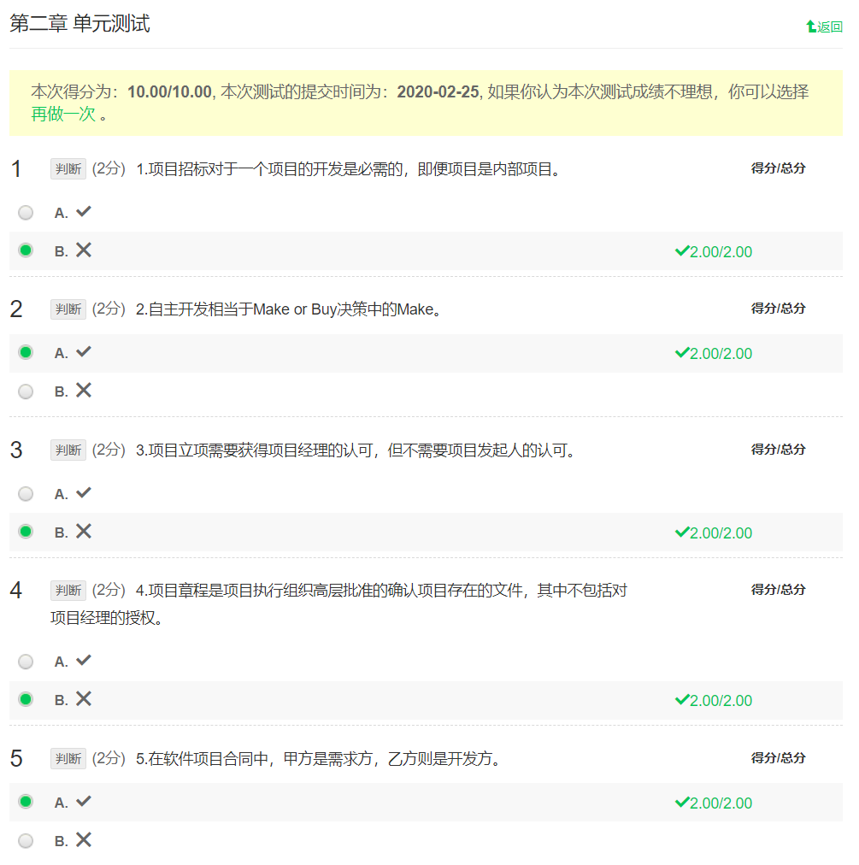Click question 3 score 2.00/2.00
The height and width of the screenshot is (865, 859).
pos(714,533)
